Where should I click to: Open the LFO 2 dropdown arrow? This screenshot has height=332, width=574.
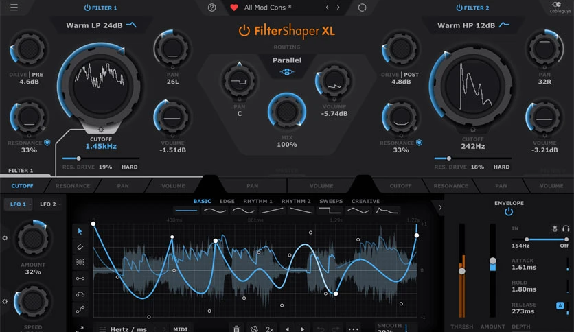(x=60, y=204)
